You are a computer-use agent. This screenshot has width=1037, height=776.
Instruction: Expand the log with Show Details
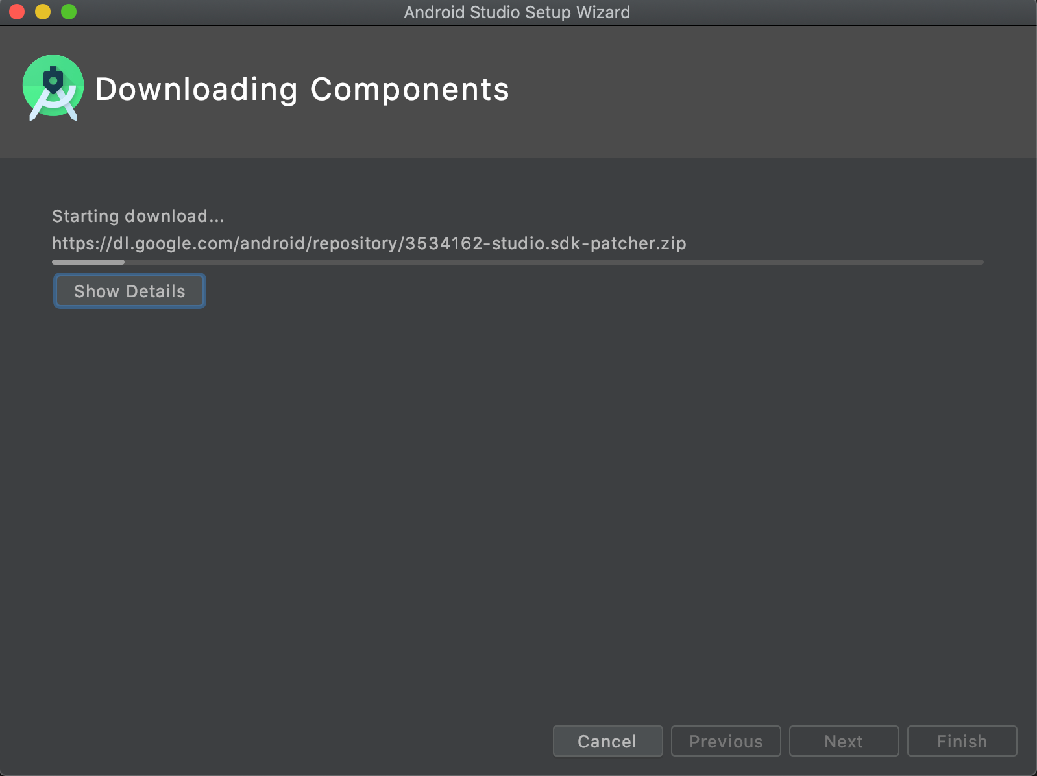pyautogui.click(x=129, y=291)
